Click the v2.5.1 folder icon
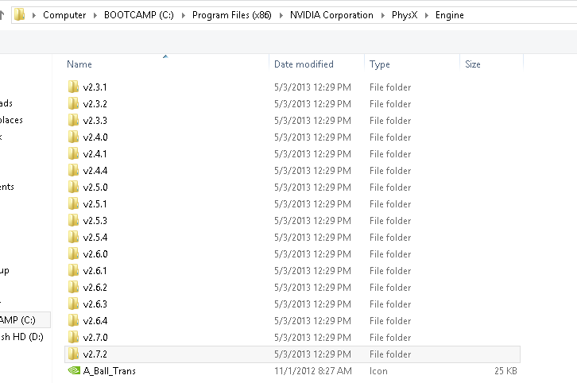577x383 pixels. 73,203
